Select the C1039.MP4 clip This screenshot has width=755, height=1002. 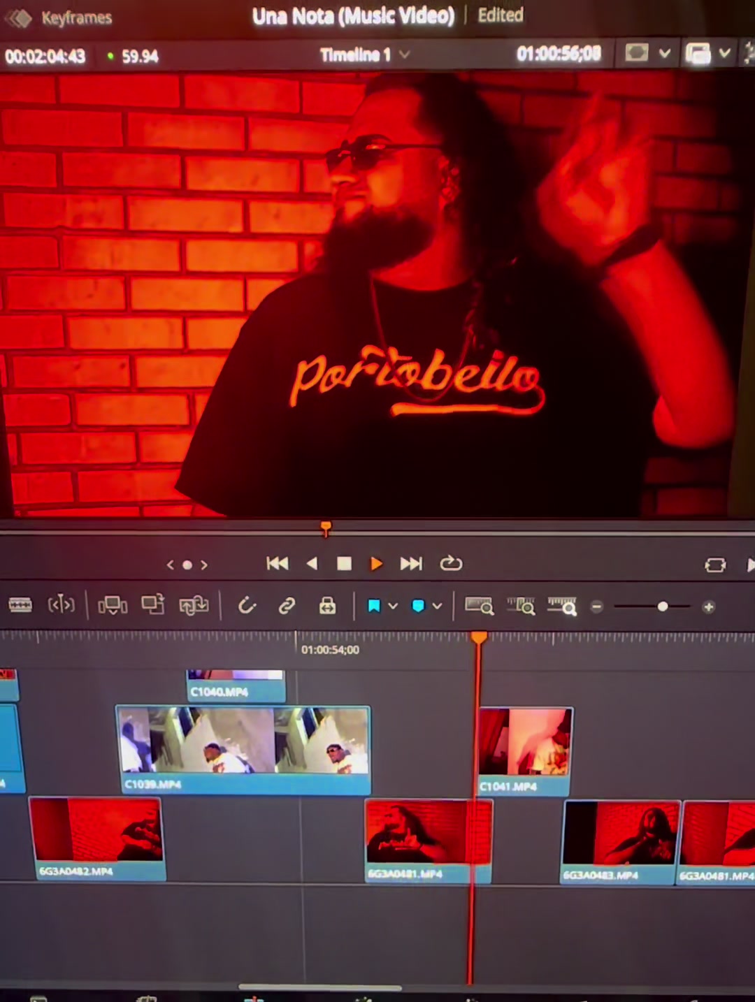(x=243, y=750)
